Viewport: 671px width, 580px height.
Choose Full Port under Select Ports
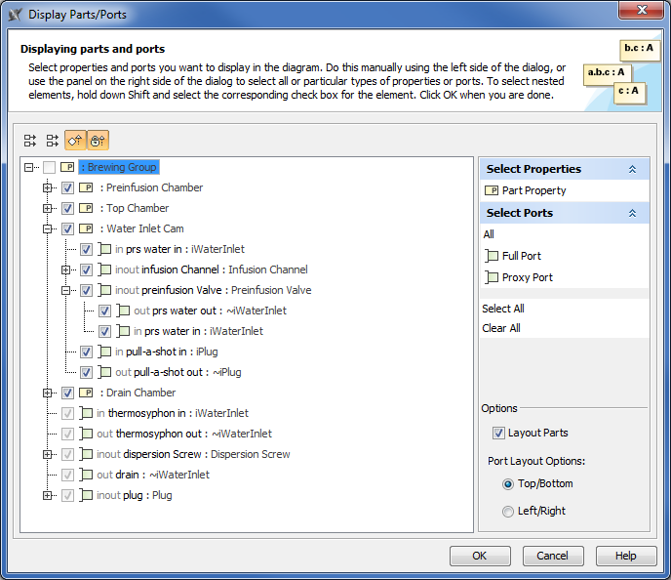(521, 256)
